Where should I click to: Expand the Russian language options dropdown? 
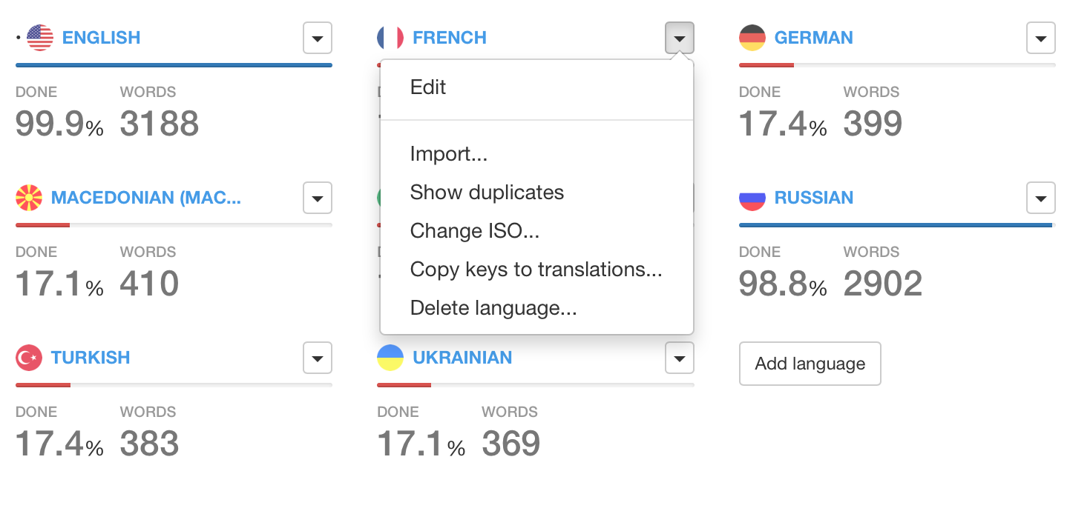[x=1041, y=198]
